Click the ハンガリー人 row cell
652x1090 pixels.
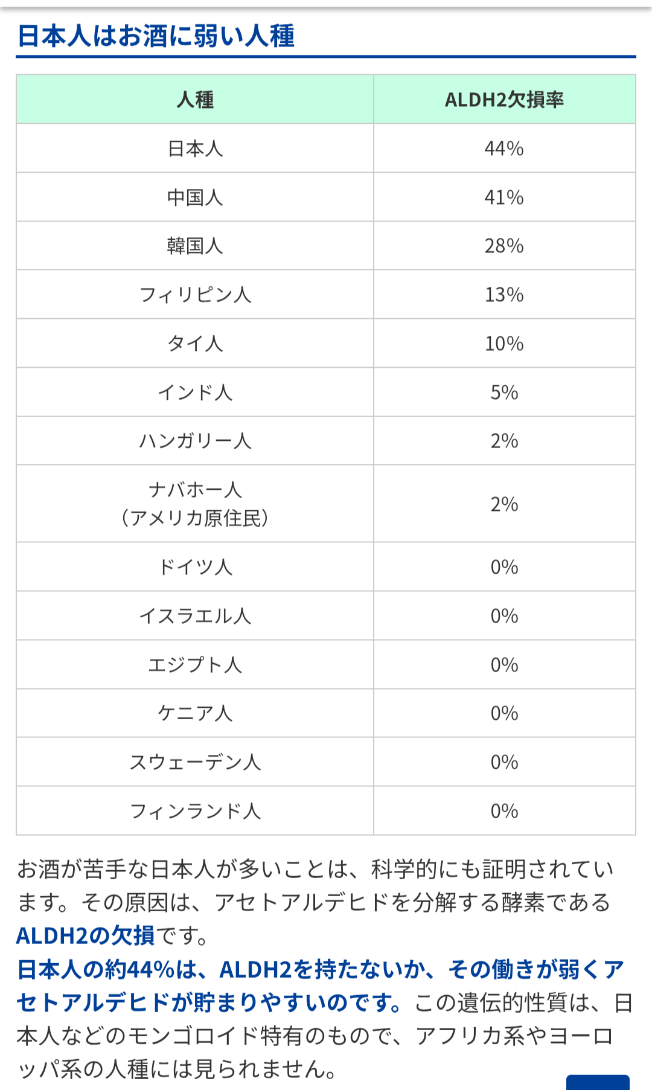pyautogui.click(x=195, y=441)
